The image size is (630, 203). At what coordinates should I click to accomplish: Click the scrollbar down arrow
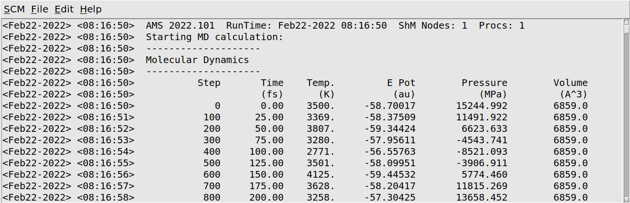[626, 199]
